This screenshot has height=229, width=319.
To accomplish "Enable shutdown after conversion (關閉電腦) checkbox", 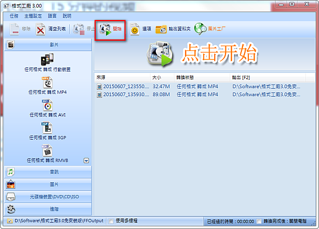I will click(x=259, y=221).
